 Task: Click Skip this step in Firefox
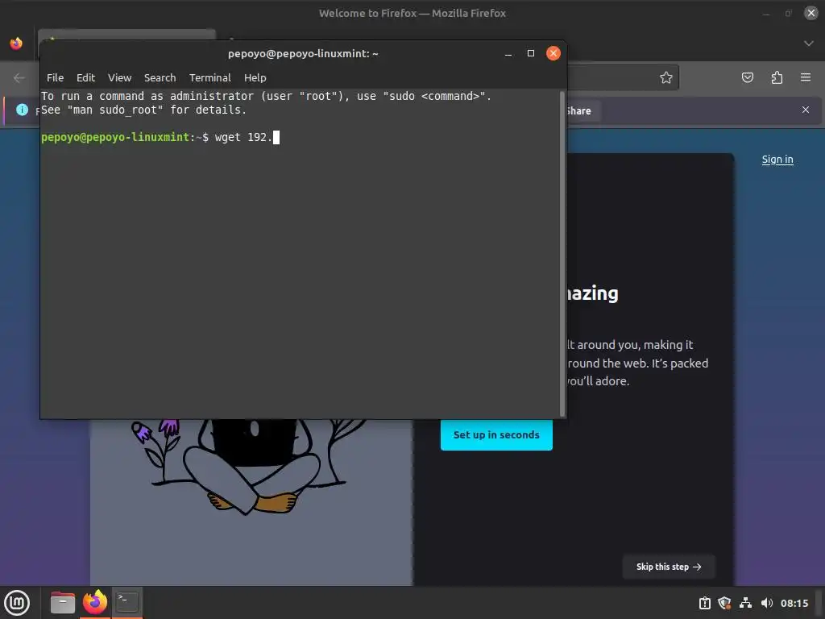(x=669, y=567)
